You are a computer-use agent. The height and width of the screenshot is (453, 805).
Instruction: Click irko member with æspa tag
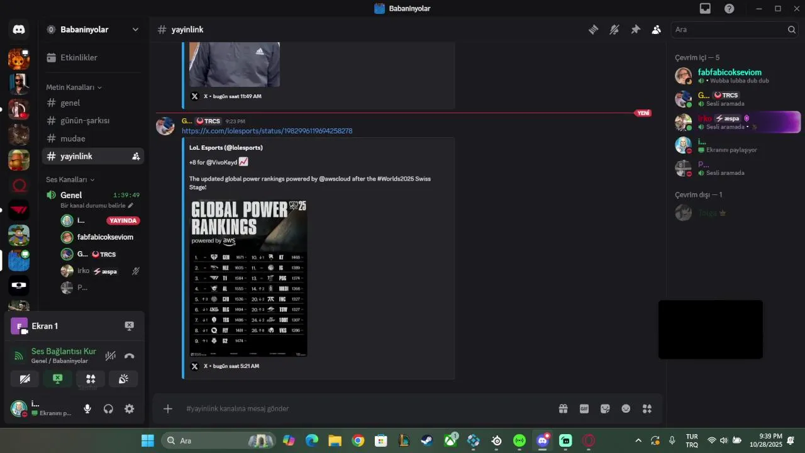click(x=736, y=122)
